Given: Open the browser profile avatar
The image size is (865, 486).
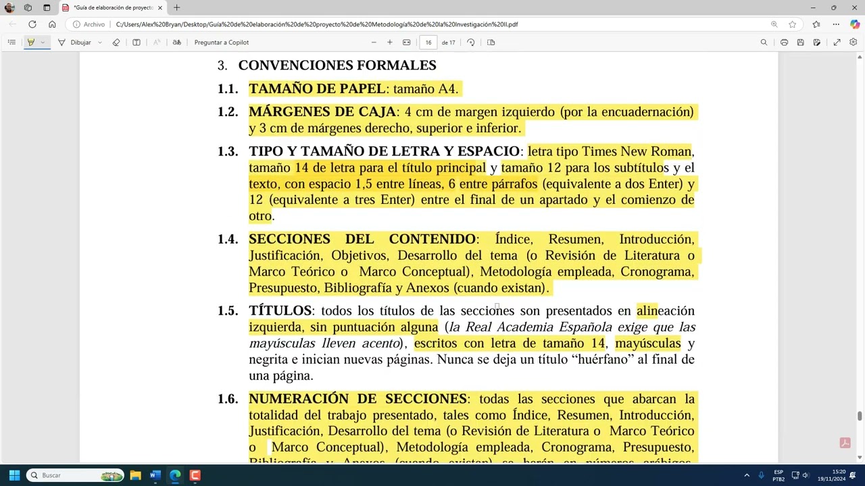Looking at the screenshot, I should 9,7.
